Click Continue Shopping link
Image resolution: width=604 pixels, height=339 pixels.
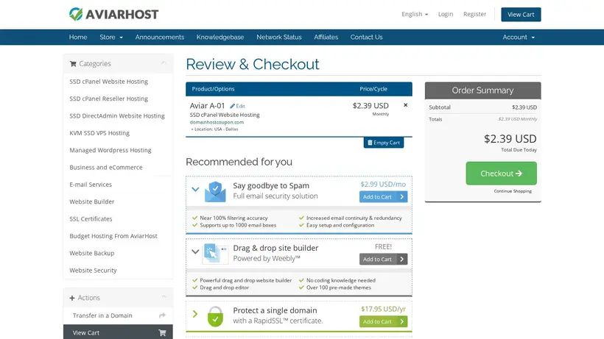pyautogui.click(x=513, y=191)
